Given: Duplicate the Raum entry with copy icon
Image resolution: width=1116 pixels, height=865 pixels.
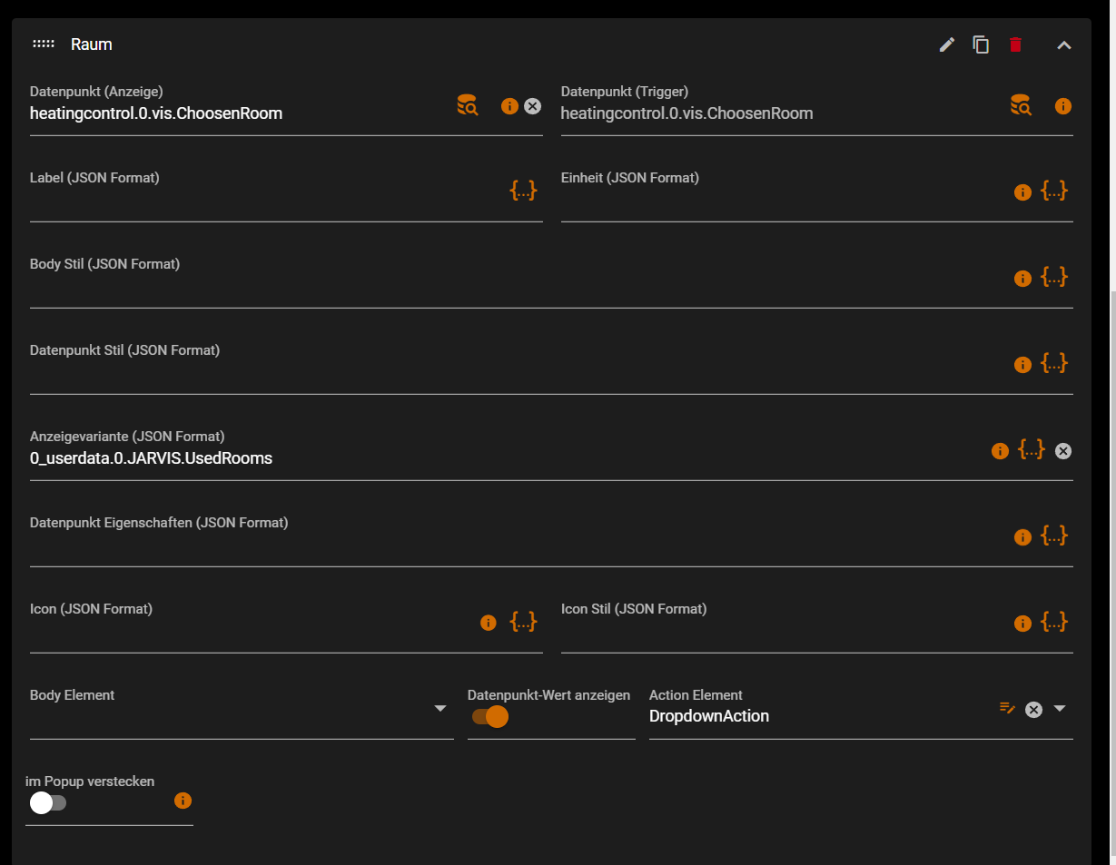Looking at the screenshot, I should point(981,44).
